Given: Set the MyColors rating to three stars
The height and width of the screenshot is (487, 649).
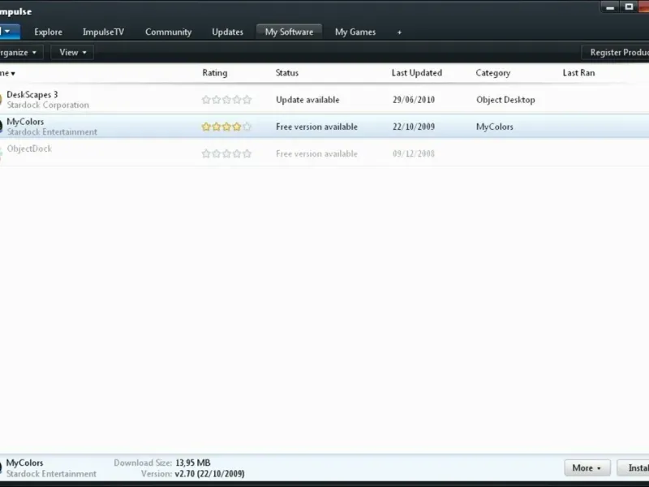Looking at the screenshot, I should (226, 127).
